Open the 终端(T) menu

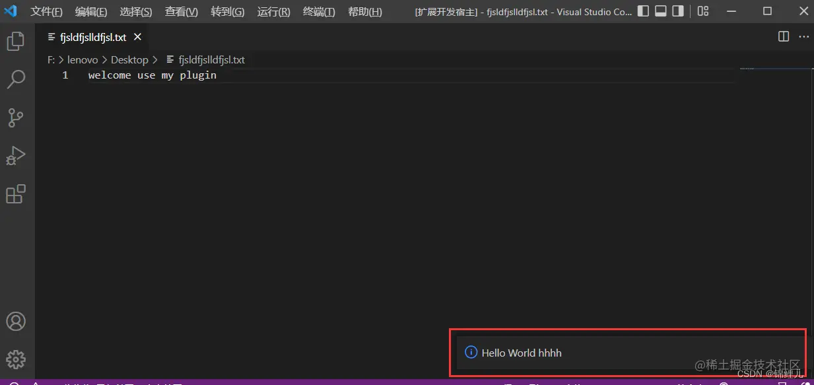click(x=319, y=12)
